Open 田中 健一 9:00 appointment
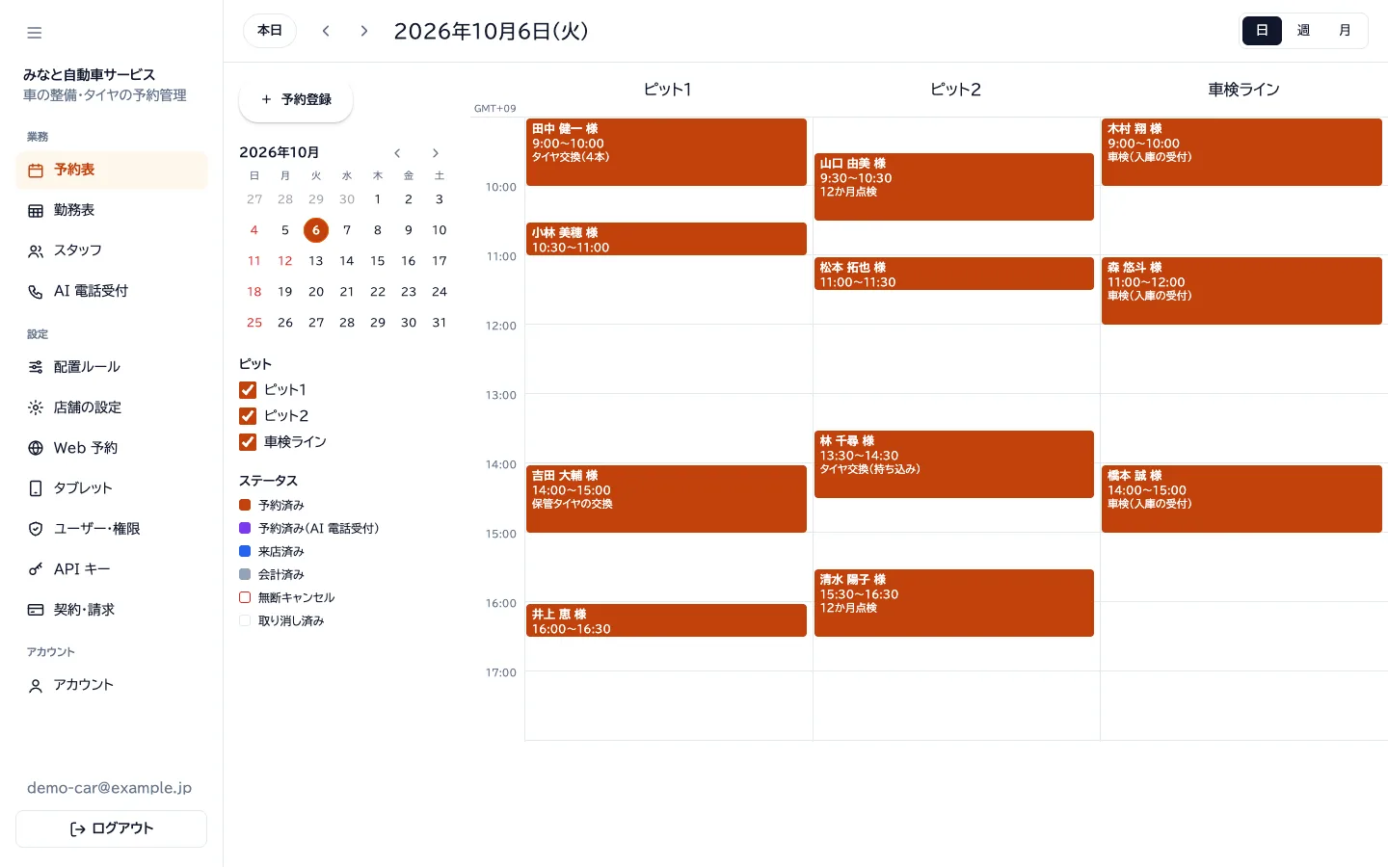The width and height of the screenshot is (1388, 867). [x=666, y=152]
